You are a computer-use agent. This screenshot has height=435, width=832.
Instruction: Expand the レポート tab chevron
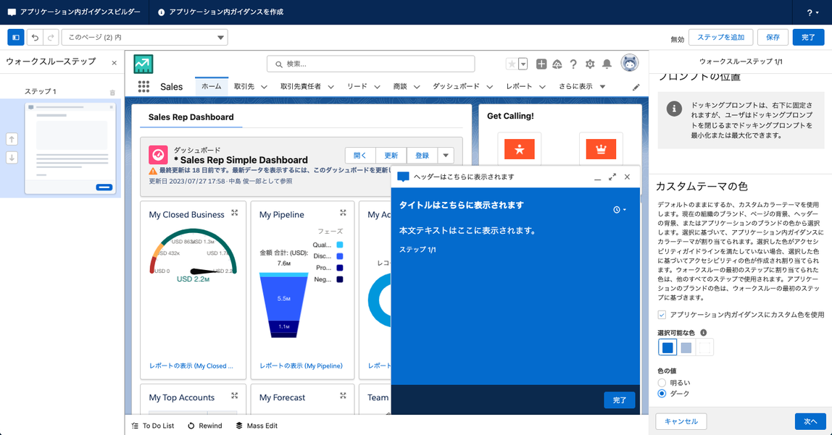click(x=542, y=87)
